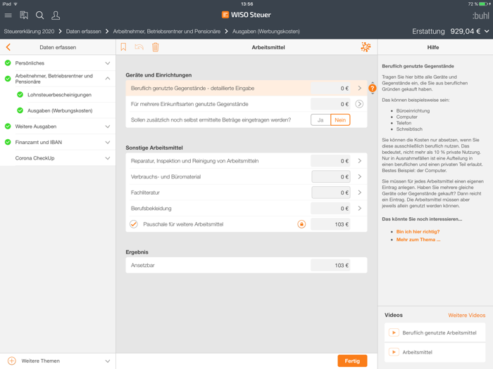Expand the Weitere Ausgaben section
This screenshot has height=369, width=493.
[108, 127]
